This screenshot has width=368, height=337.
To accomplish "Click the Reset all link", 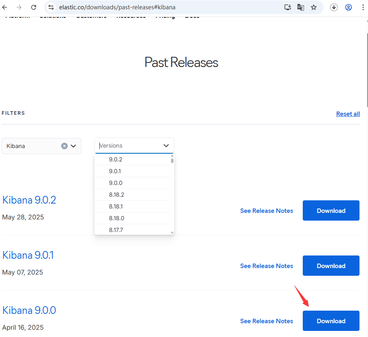I will [348, 114].
